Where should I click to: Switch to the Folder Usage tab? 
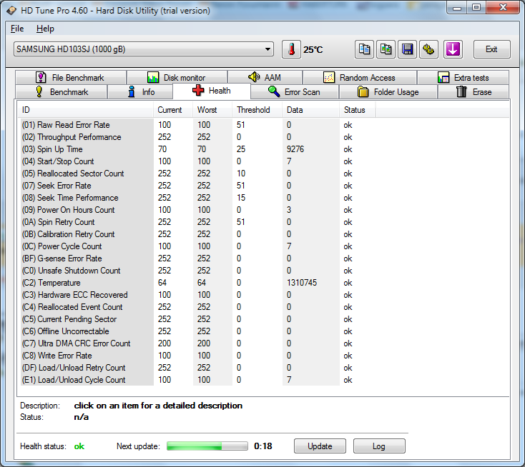pyautogui.click(x=388, y=92)
